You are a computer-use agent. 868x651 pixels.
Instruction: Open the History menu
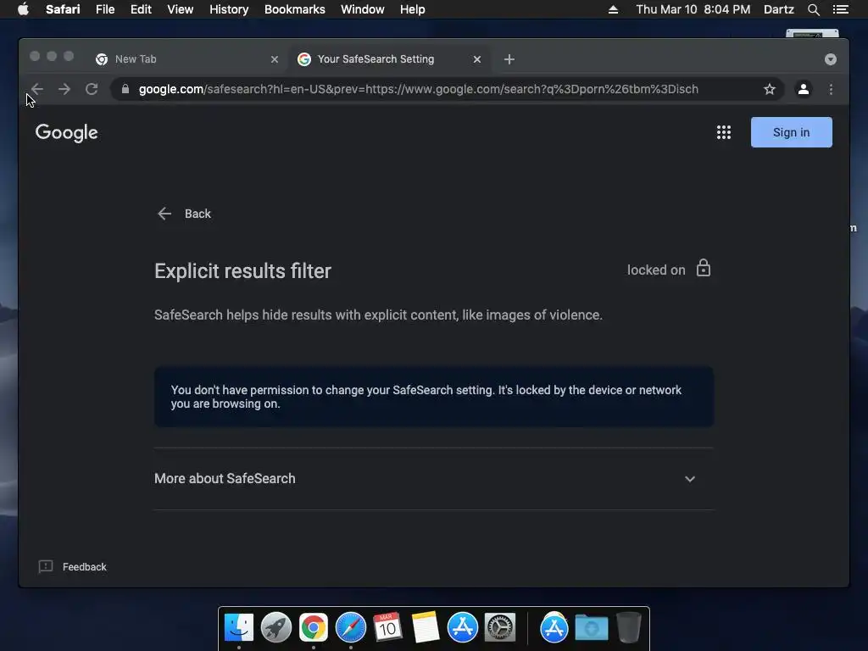tap(229, 9)
